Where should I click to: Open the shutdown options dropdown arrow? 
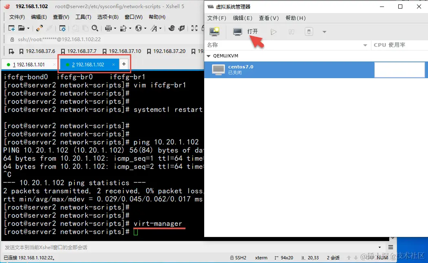click(x=324, y=32)
